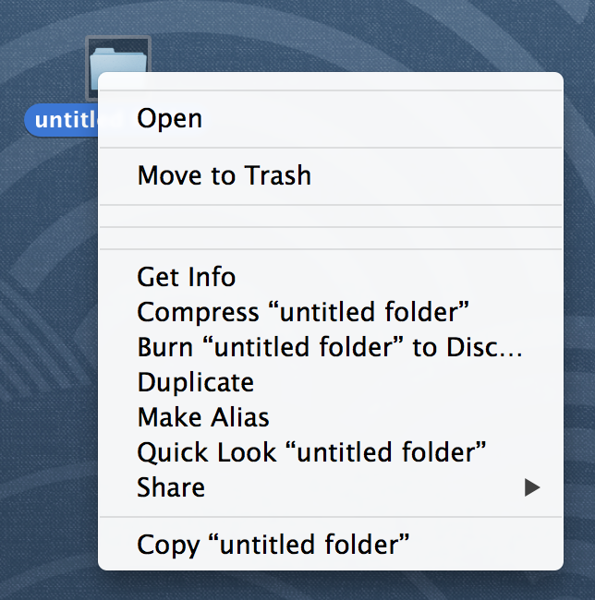Screen dimensions: 595x600
Task: Click the highlighted untitled folder name label
Action: coord(62,120)
